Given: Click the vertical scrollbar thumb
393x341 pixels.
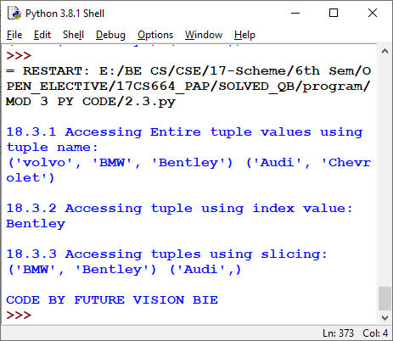Looking at the screenshot, I should click(385, 299).
